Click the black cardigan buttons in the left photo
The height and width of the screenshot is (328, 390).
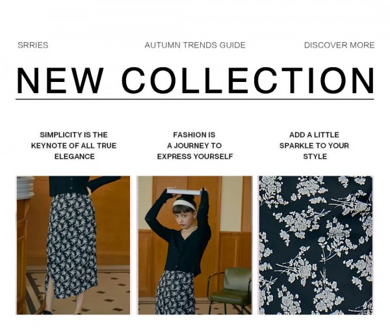[73, 184]
